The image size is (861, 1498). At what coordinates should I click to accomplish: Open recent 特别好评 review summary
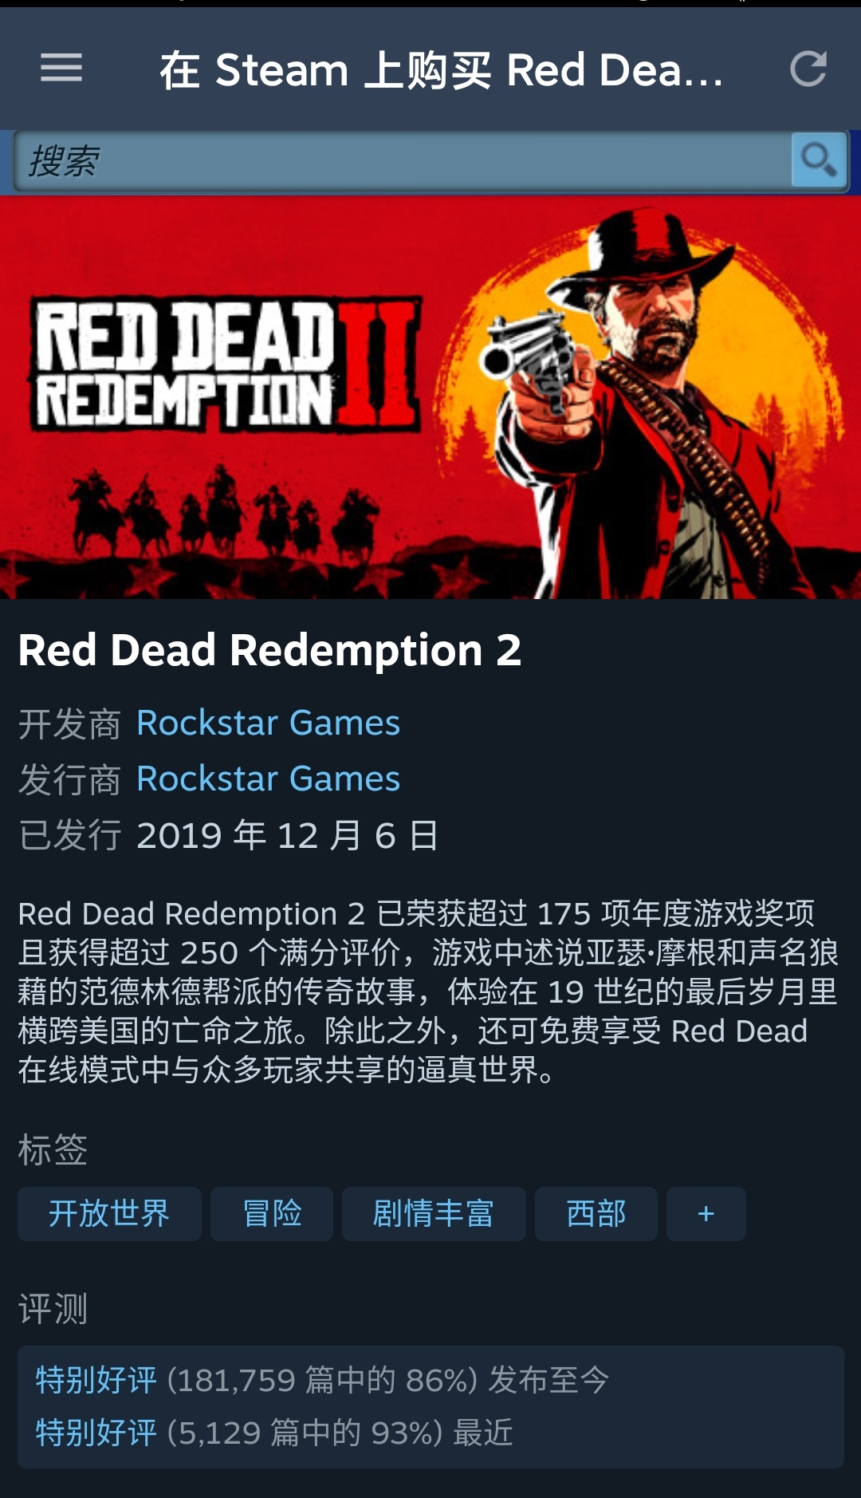[274, 1433]
